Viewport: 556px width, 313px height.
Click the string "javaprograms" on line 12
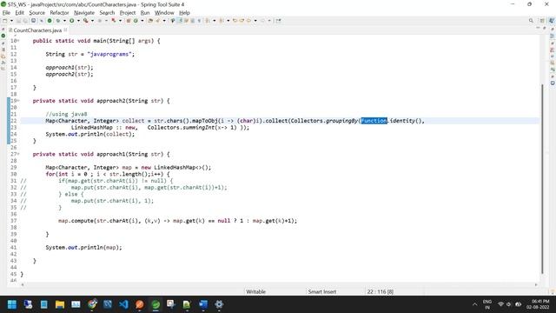pyautogui.click(x=109, y=54)
